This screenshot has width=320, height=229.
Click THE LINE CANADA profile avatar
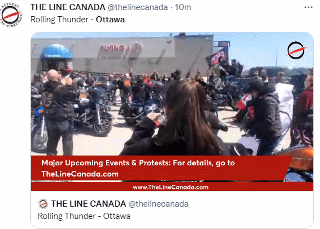point(11,16)
